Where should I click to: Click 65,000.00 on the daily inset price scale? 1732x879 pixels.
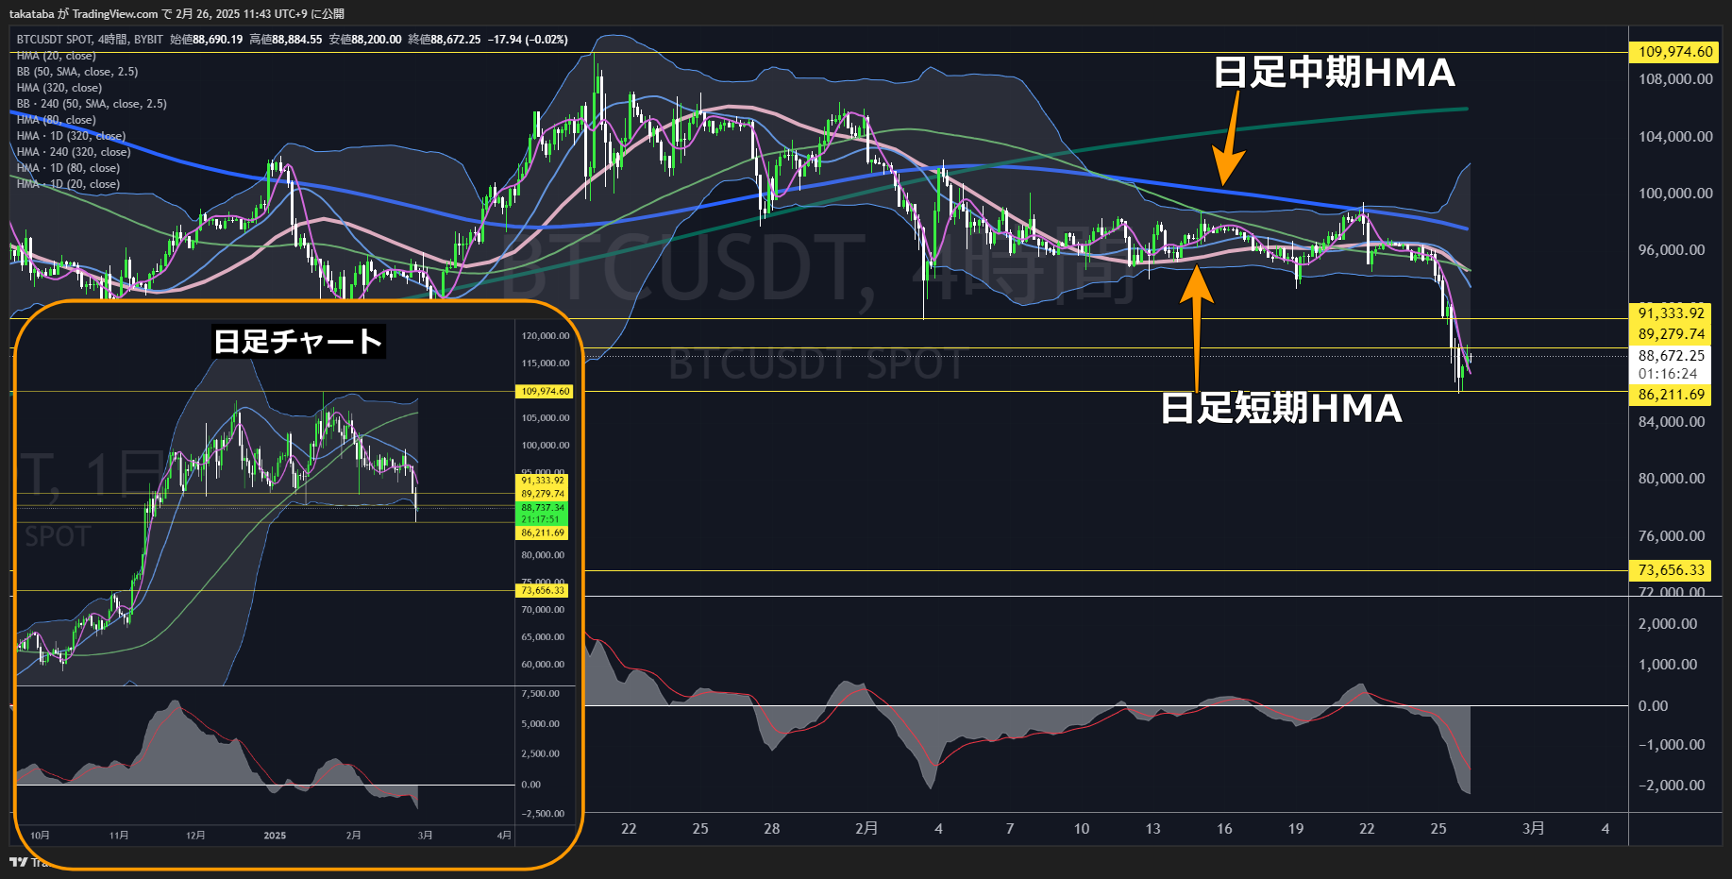[544, 637]
